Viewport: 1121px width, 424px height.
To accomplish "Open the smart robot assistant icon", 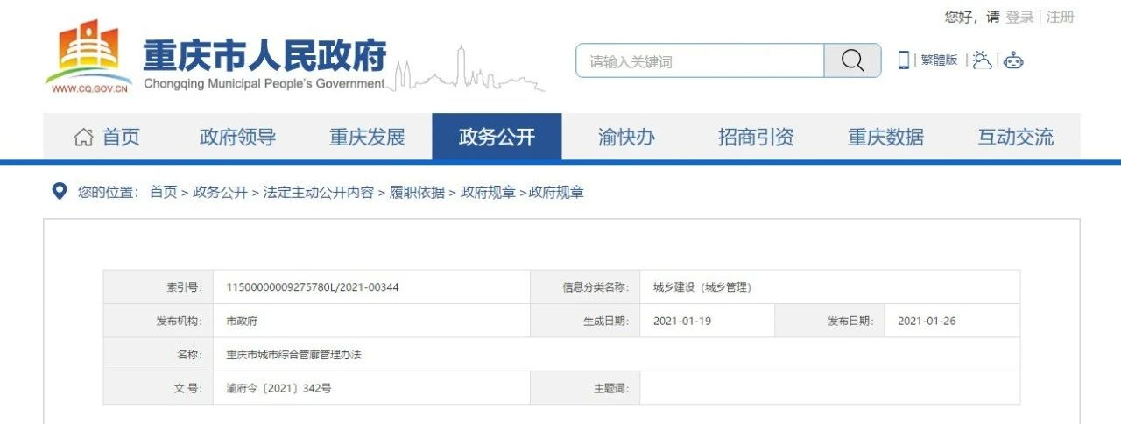I will pyautogui.click(x=1013, y=60).
